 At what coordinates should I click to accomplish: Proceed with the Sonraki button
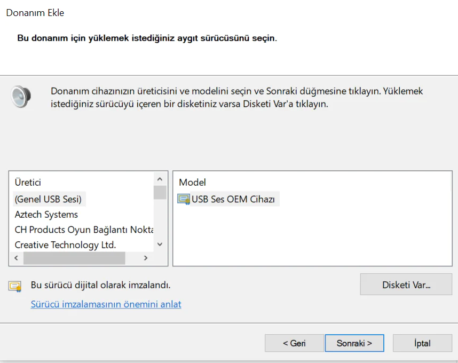pyautogui.click(x=354, y=343)
